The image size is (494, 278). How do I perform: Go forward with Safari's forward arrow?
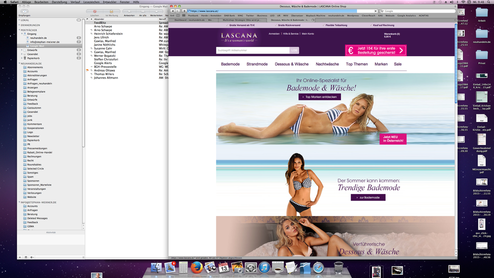point(177,11)
